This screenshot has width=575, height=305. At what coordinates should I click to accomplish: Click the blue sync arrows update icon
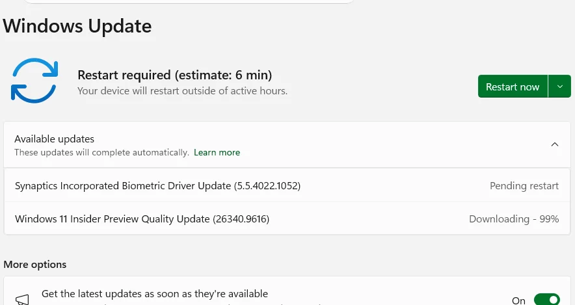coord(34,81)
